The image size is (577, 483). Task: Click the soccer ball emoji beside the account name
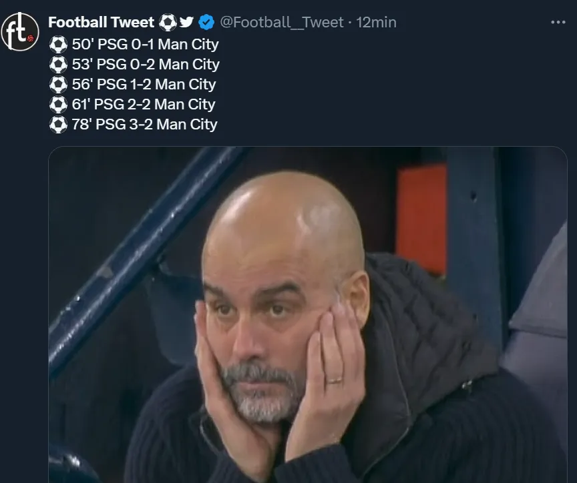[x=168, y=23]
